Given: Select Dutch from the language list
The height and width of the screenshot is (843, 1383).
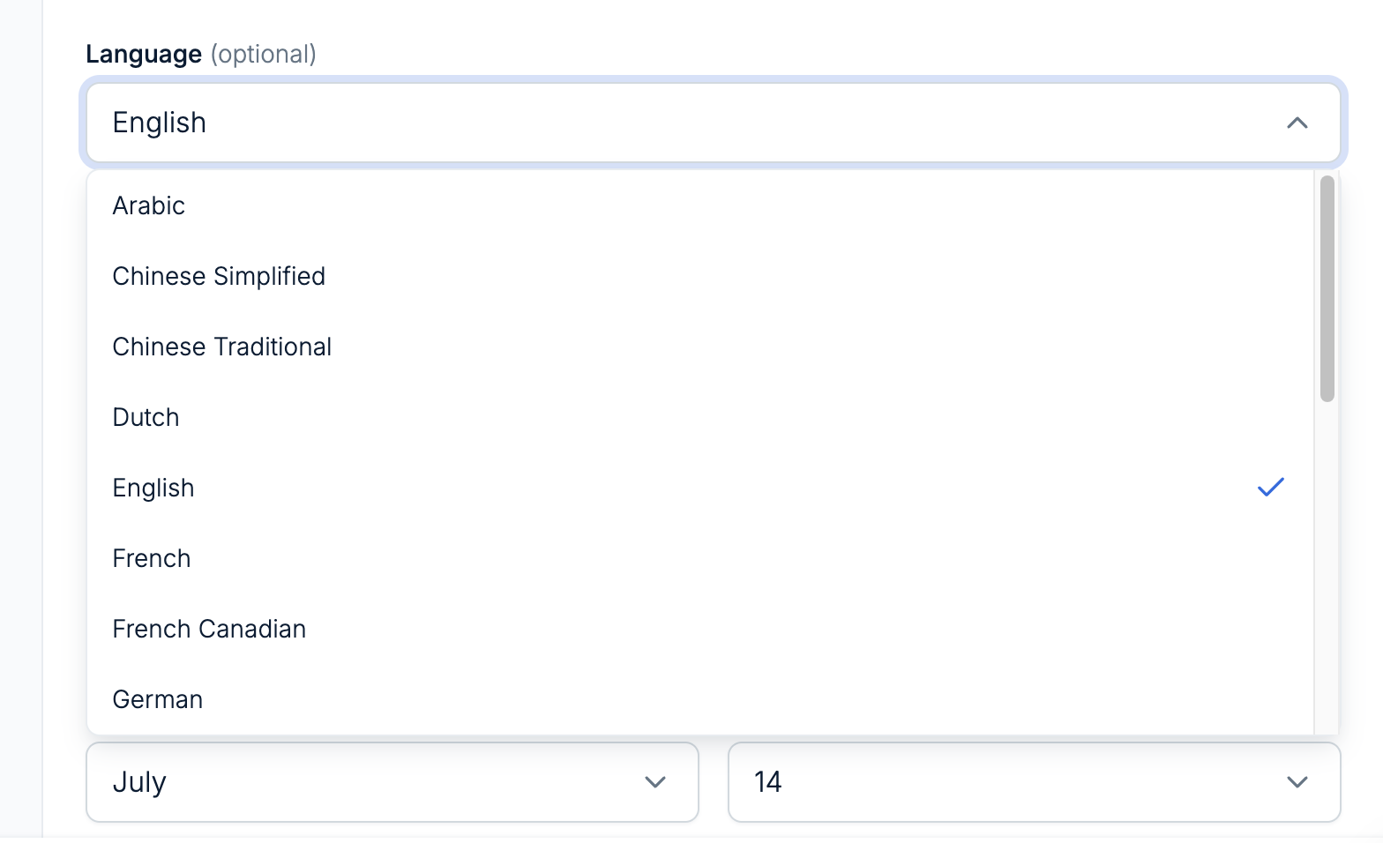Looking at the screenshot, I should tap(700, 417).
